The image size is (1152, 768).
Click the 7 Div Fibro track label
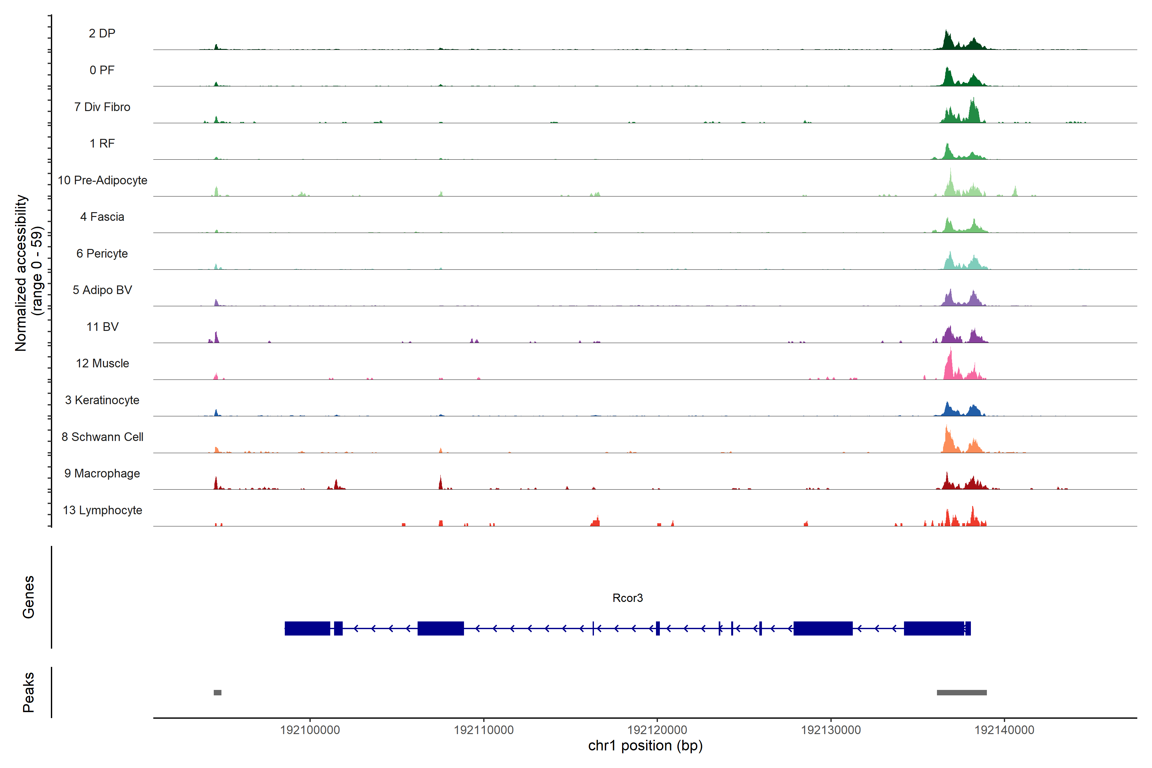[x=102, y=107]
